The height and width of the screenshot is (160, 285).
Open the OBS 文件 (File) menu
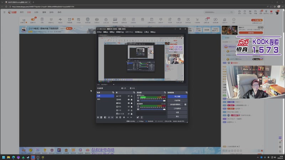99,32
